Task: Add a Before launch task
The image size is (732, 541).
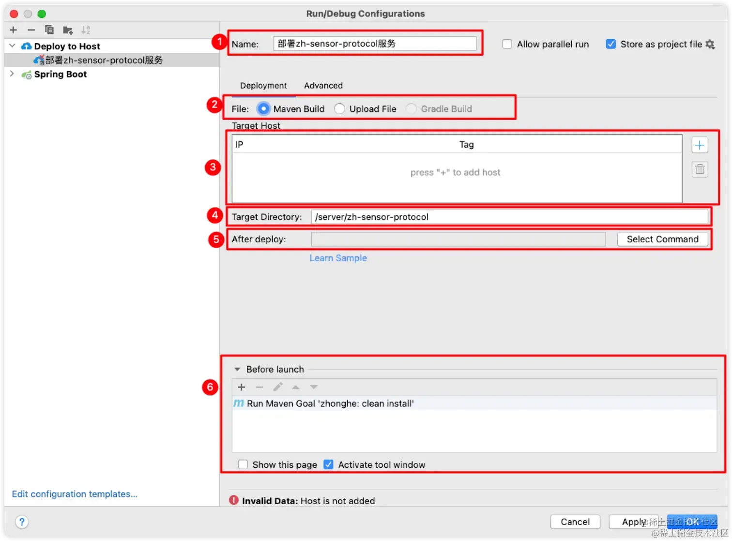Action: pos(242,387)
